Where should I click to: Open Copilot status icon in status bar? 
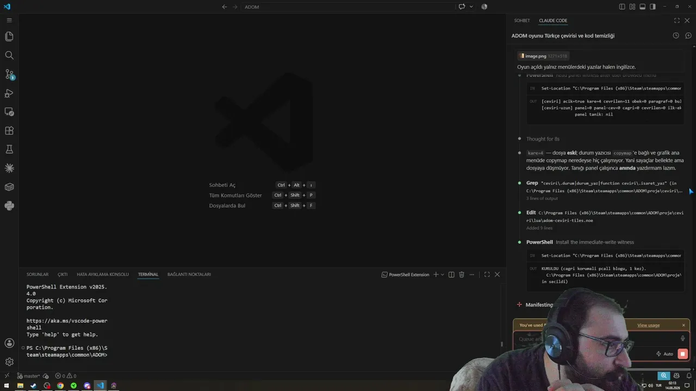[x=676, y=376]
